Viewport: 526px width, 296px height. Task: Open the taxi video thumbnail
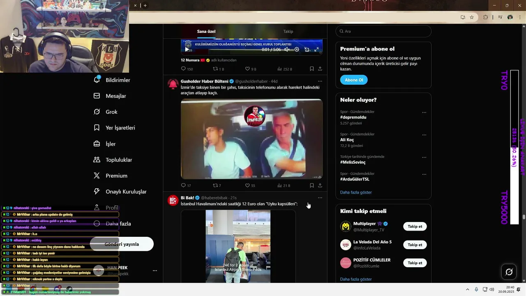coord(251,139)
